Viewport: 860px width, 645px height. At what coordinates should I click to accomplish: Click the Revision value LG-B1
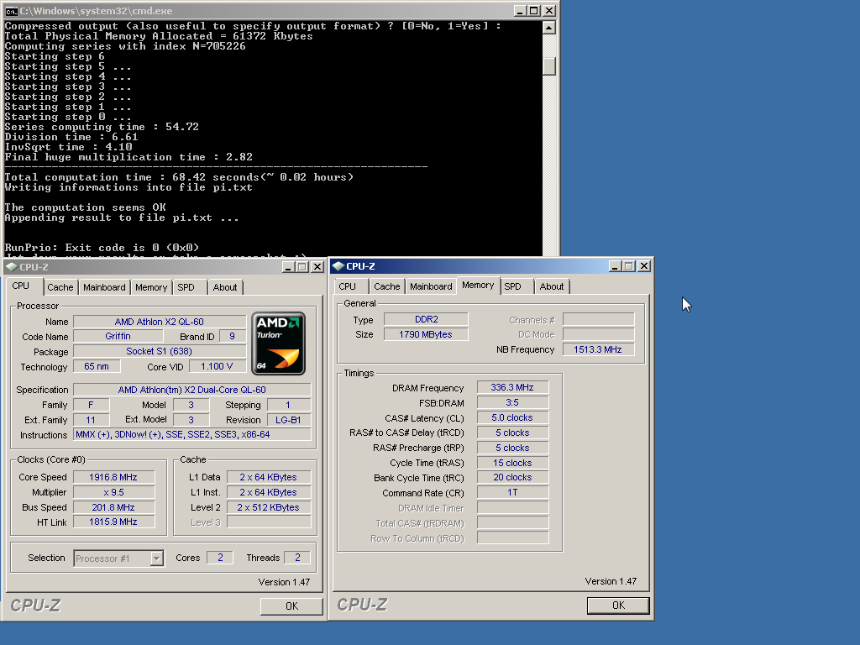pos(289,420)
